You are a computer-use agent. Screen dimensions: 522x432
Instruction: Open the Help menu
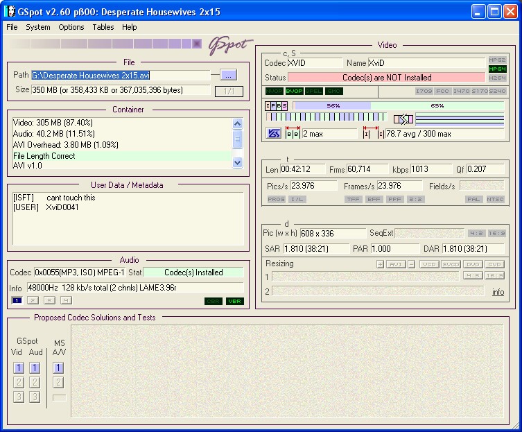point(129,27)
